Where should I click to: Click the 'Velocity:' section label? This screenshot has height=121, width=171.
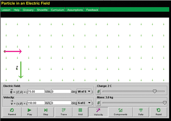click(x=9, y=97)
